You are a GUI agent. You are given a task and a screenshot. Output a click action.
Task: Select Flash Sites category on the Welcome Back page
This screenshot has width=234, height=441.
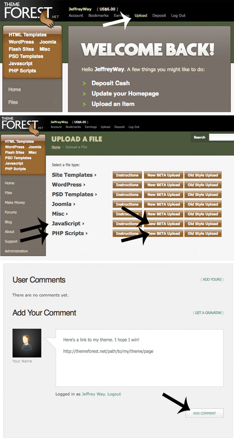(21, 49)
